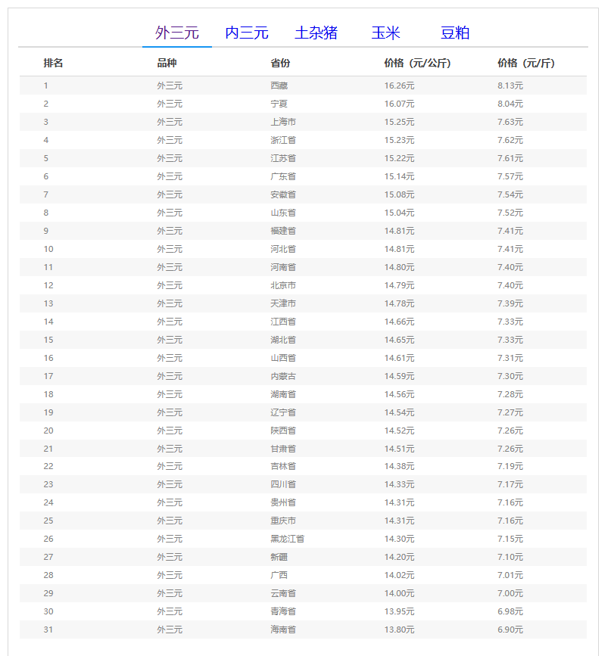Select the 15.14元 price cell
614x656 pixels.
399,176
